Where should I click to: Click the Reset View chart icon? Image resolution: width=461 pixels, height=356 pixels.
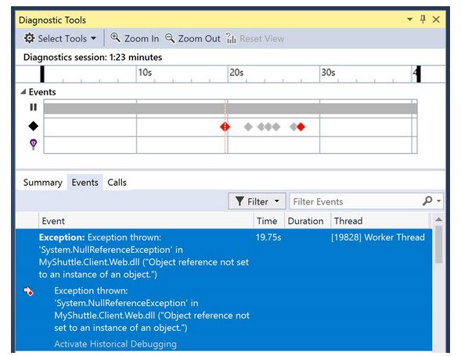[231, 38]
